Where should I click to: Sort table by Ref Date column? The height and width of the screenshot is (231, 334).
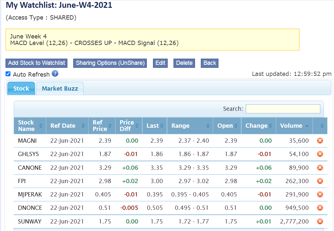(x=67, y=126)
